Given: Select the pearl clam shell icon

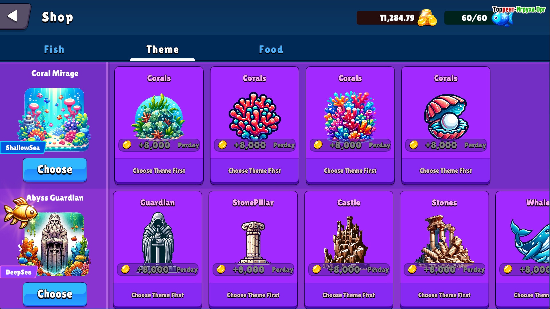Looking at the screenshot, I should (x=446, y=116).
